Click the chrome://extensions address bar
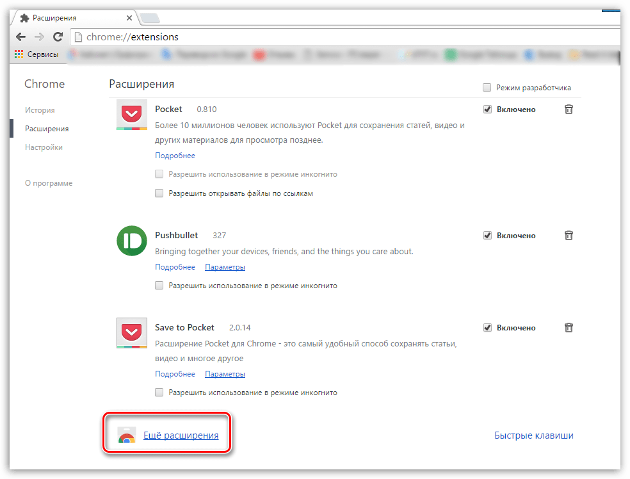This screenshot has width=630, height=479. tap(346, 37)
